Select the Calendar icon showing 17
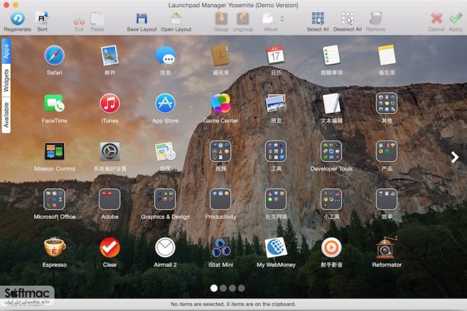The width and height of the screenshot is (467, 311). 276,55
